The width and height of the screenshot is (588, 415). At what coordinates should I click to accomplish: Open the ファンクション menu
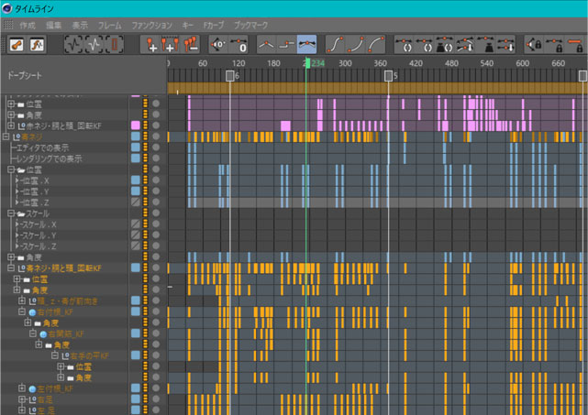click(x=152, y=26)
